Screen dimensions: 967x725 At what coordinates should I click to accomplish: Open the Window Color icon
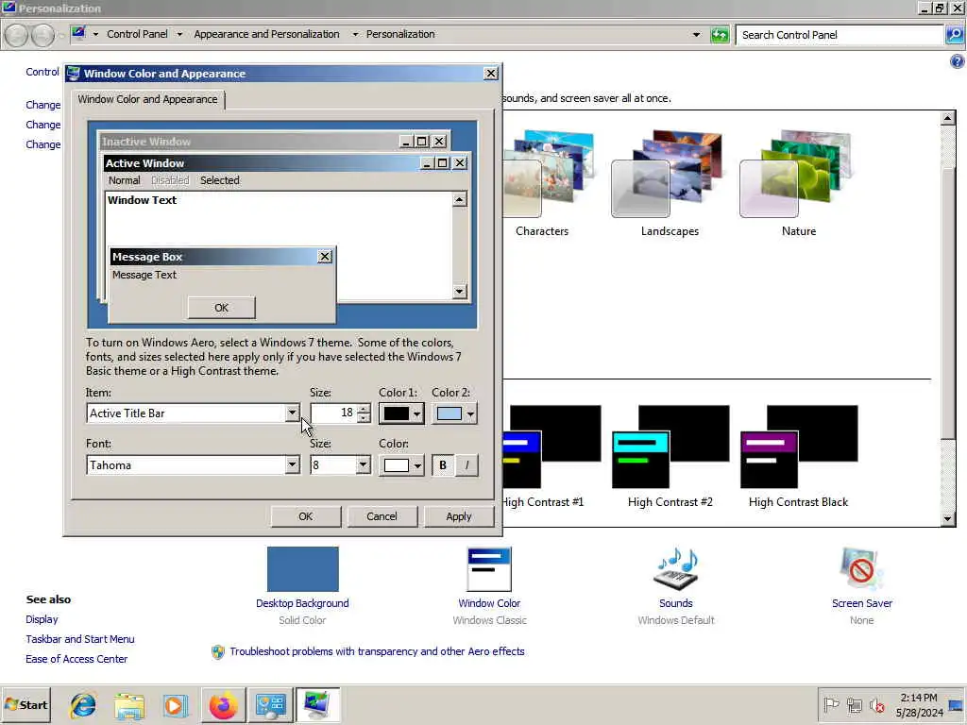point(489,569)
